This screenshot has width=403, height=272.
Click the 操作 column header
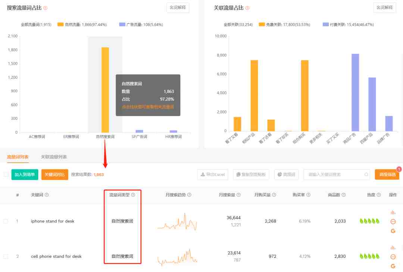tap(393, 195)
